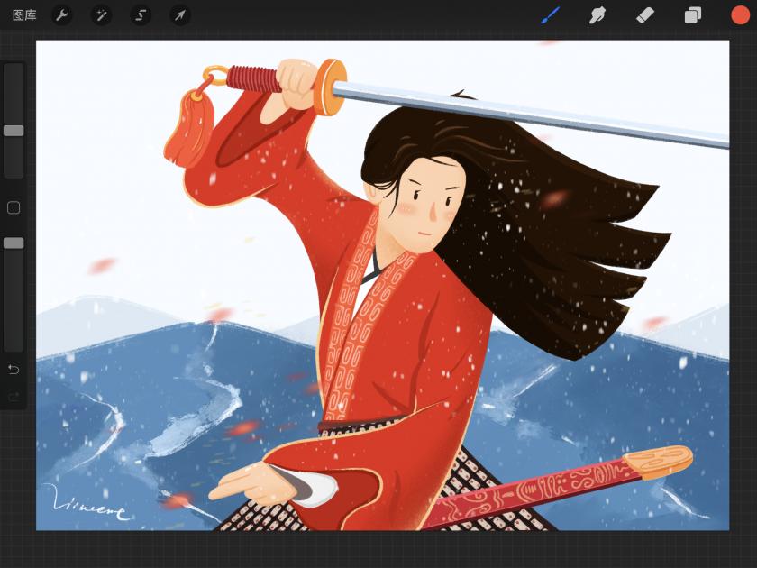Screen dimensions: 757x568
Task: Undo the last stroke
Action: pyautogui.click(x=14, y=370)
